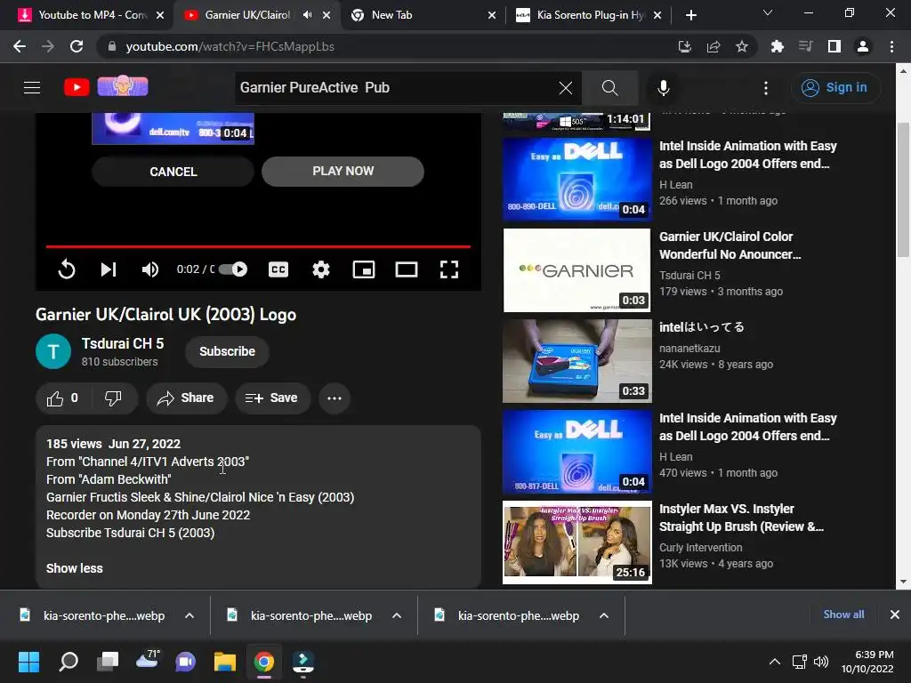This screenshot has width=911, height=683.
Task: Install app icon in address bar
Action: point(685,46)
